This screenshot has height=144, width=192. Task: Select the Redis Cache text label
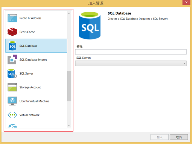click(27, 32)
